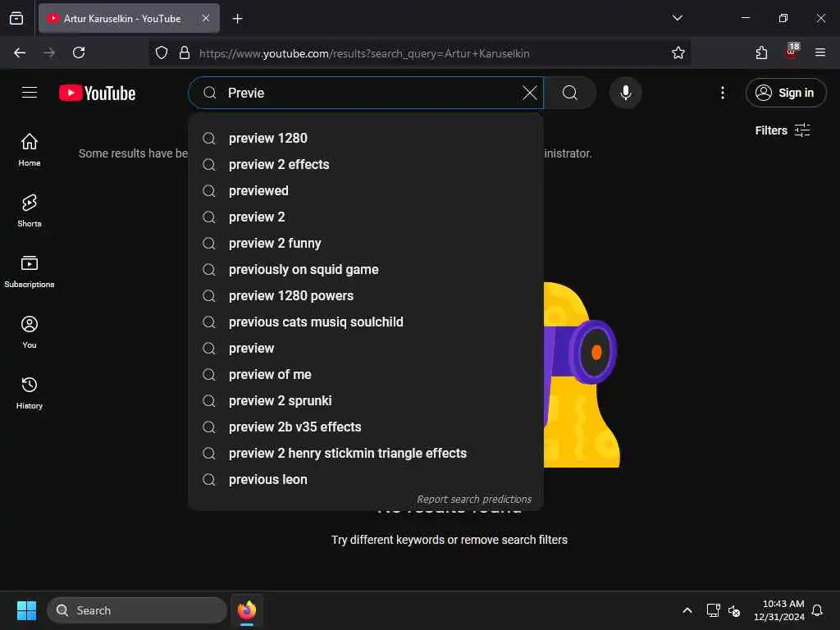The height and width of the screenshot is (630, 840).
Task: Click the YouTube logo
Action: pos(97,94)
